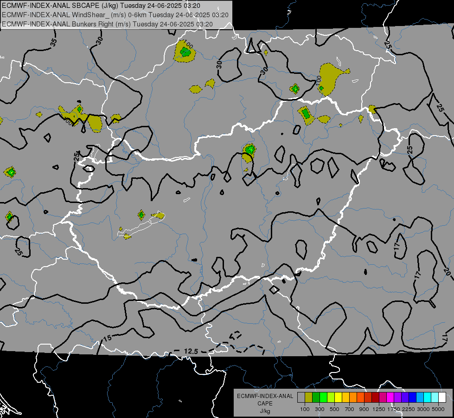Click the legend value "700"
This screenshot has width=454, height=418.
tap(349, 409)
